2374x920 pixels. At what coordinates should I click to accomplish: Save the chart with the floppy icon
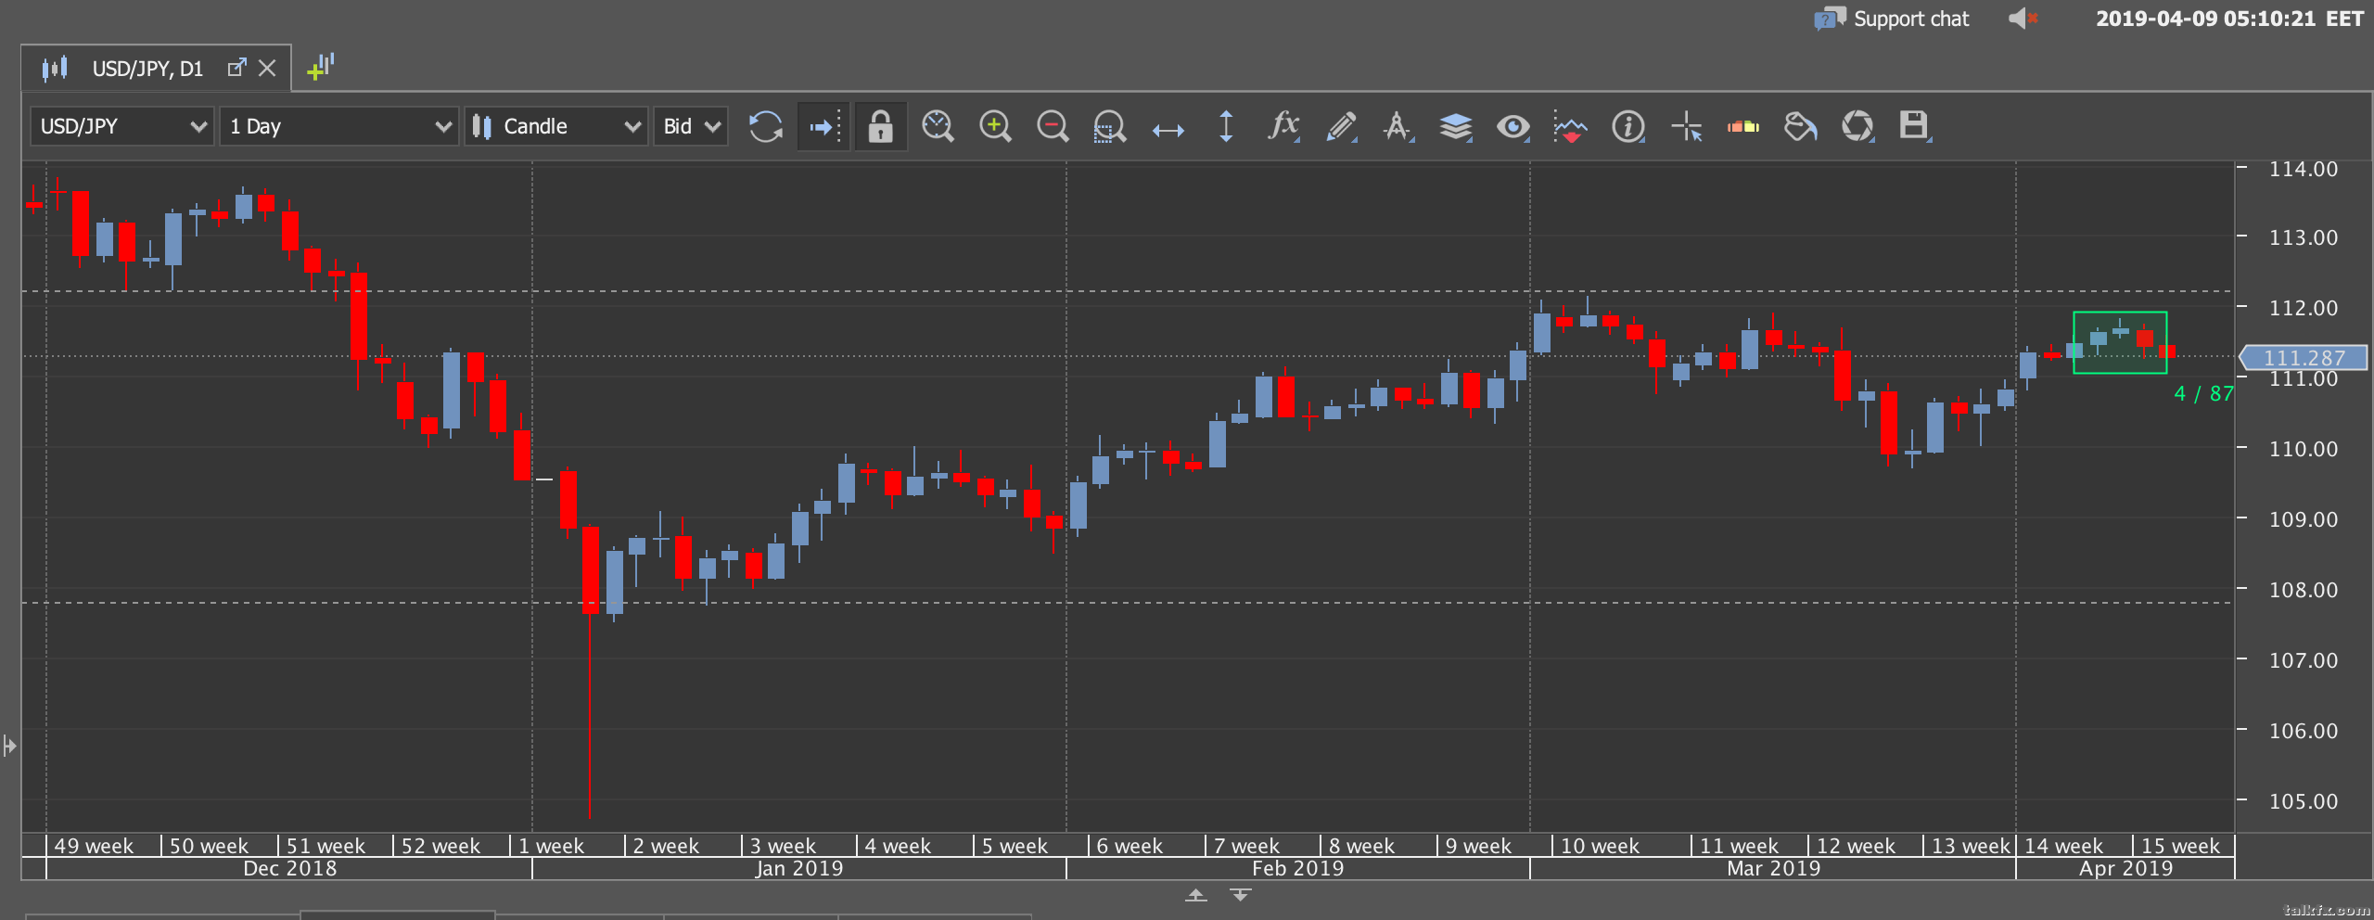(x=1914, y=126)
